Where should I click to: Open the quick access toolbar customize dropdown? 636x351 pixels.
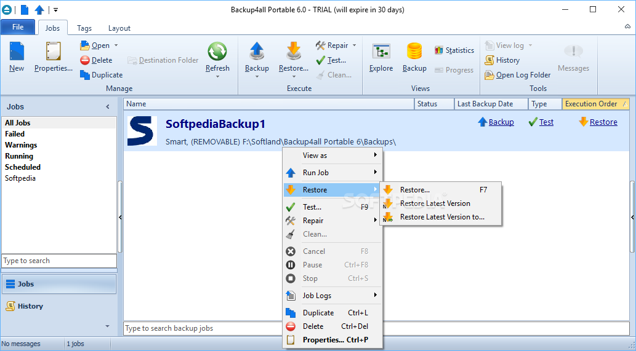pyautogui.click(x=55, y=10)
